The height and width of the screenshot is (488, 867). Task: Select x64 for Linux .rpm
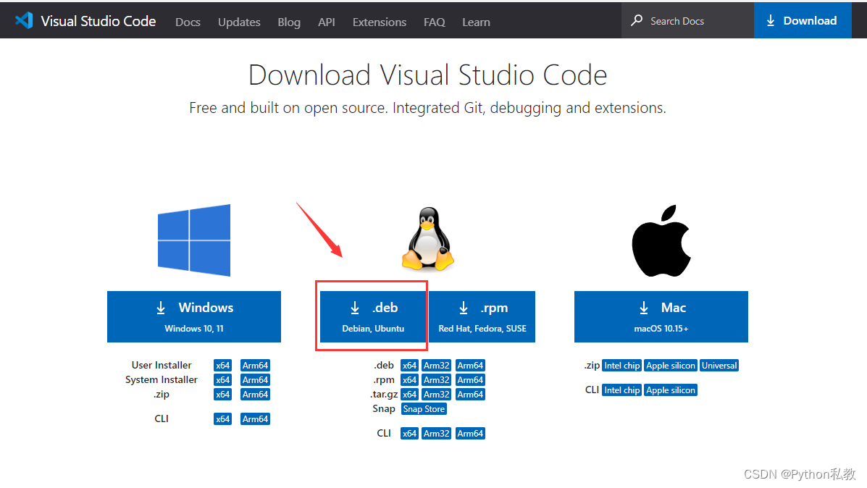[410, 379]
